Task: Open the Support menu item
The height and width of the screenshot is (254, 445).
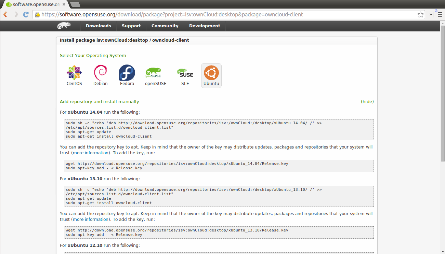Action: 131,26
